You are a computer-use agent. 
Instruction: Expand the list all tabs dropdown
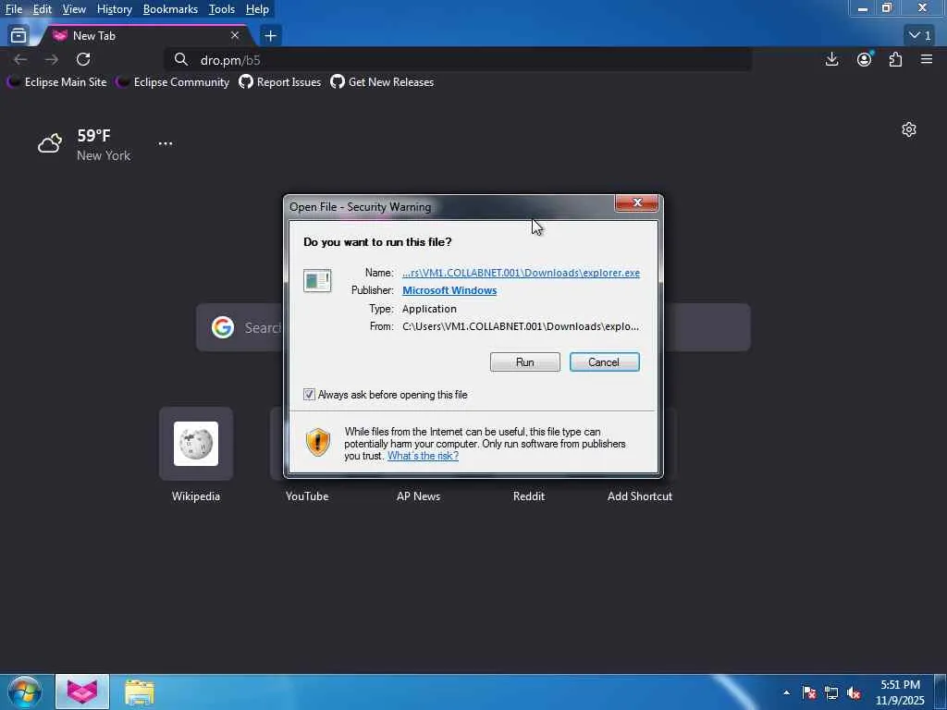point(920,36)
